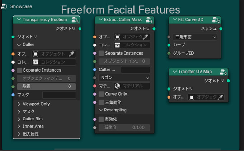
Task: Click Transparency Boolean node group users icon
Action: pos(75,20)
